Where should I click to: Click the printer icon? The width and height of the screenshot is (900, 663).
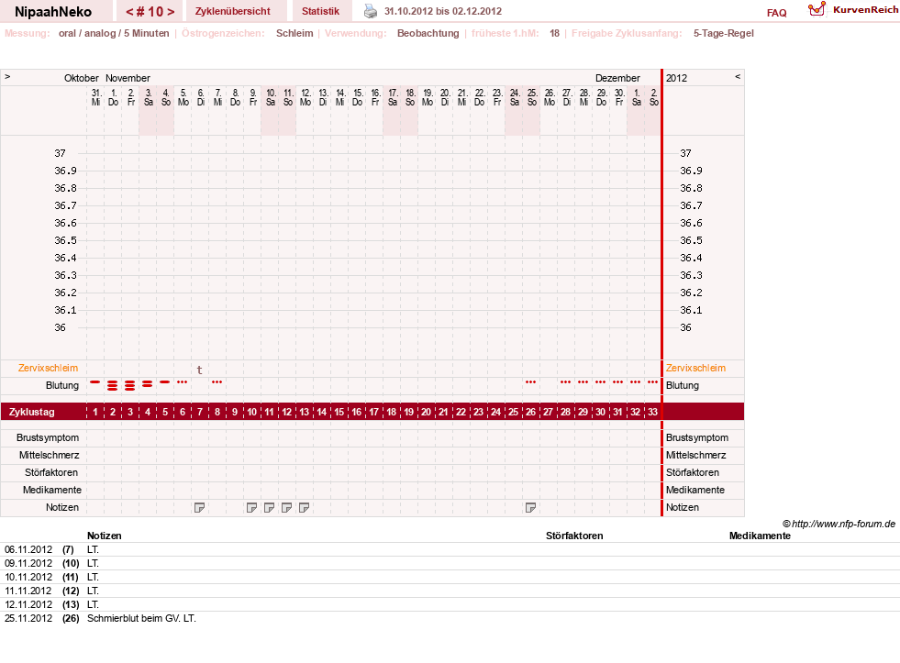tap(371, 11)
